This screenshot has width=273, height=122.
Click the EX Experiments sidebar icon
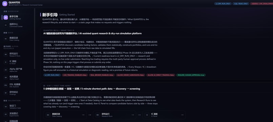pos(6,114)
